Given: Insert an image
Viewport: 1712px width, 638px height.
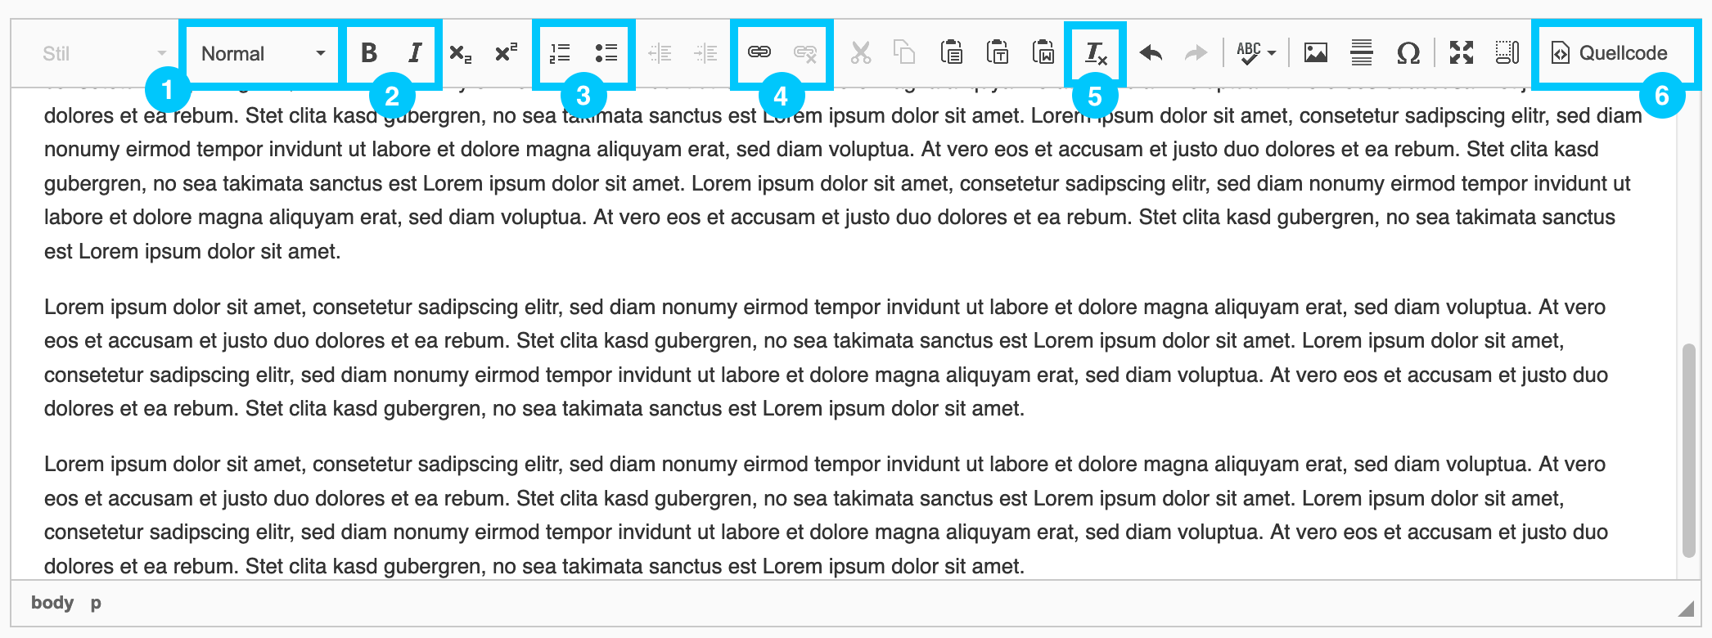Looking at the screenshot, I should (x=1316, y=53).
